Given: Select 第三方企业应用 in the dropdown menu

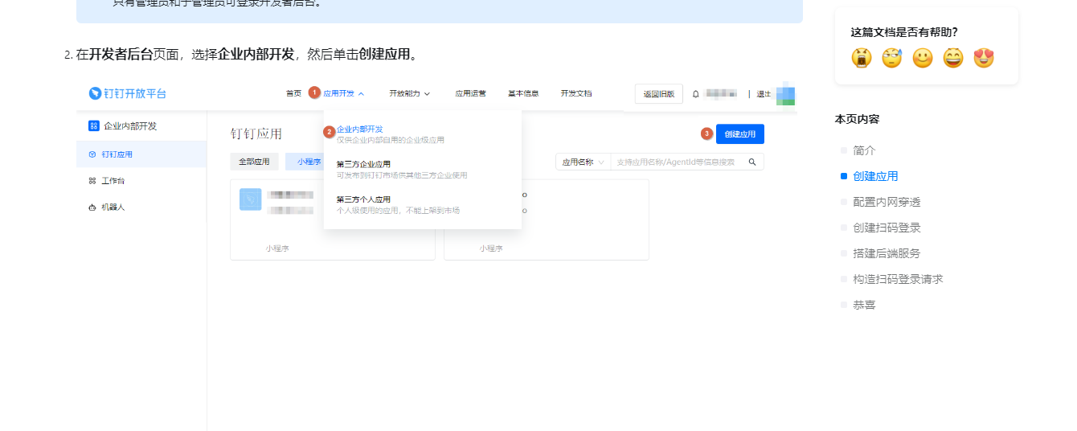Looking at the screenshot, I should click(x=363, y=164).
